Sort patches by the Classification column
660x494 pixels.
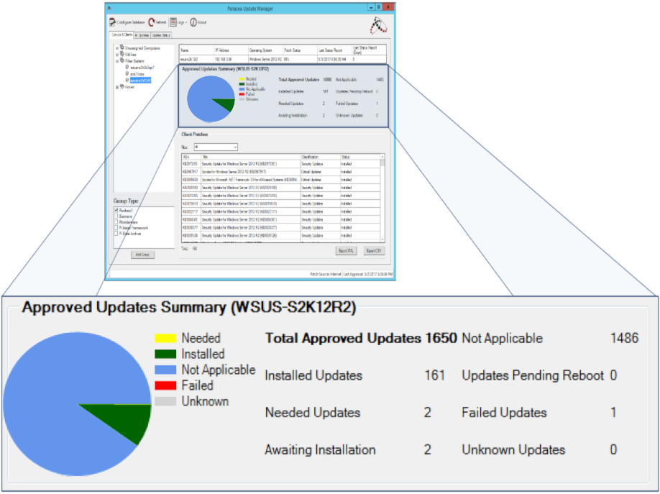point(320,157)
